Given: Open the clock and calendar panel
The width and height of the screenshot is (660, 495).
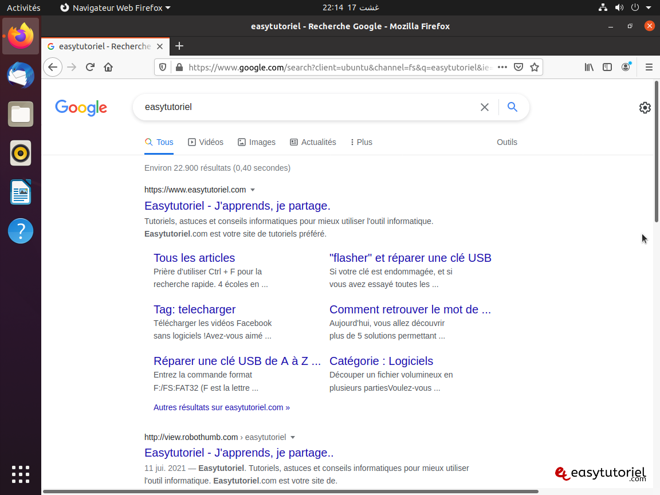Looking at the screenshot, I should click(351, 7).
